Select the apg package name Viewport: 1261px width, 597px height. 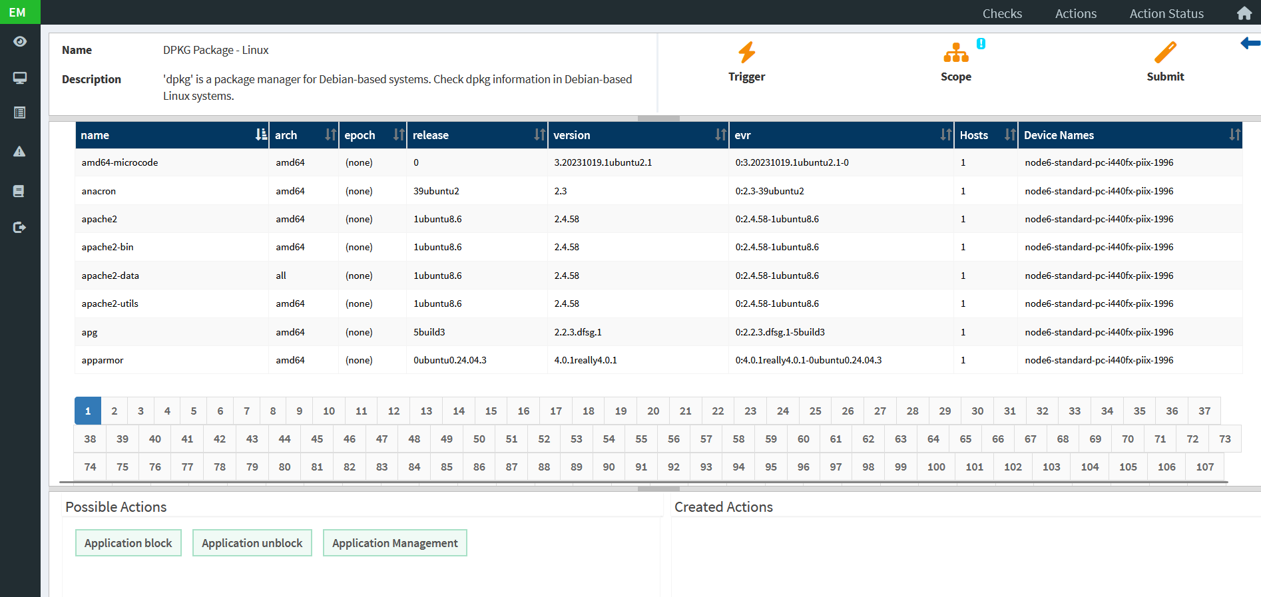click(90, 332)
